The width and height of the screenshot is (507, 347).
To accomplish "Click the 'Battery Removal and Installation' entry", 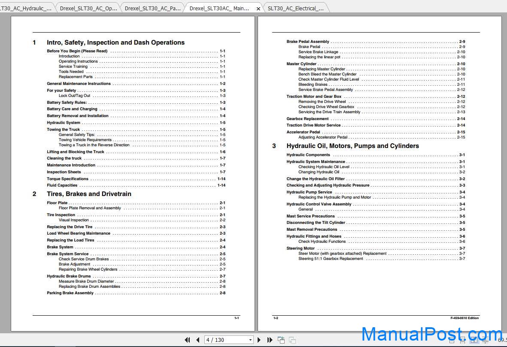I will click(136, 116).
